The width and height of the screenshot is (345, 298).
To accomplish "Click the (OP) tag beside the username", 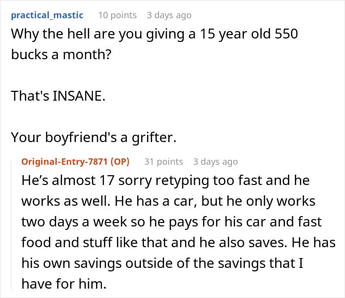I will pos(125,162).
